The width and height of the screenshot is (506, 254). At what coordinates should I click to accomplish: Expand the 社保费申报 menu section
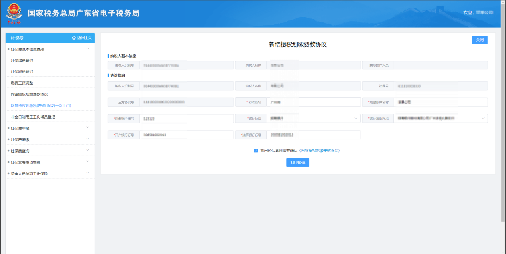click(x=87, y=128)
